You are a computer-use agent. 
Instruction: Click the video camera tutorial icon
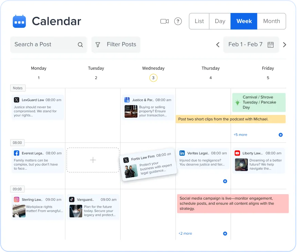[165, 21]
